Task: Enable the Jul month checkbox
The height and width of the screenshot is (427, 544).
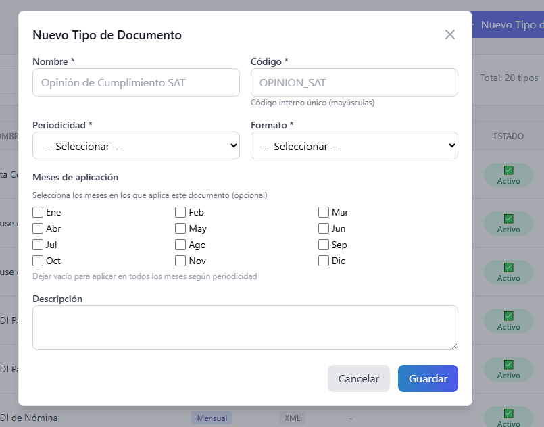Action: [x=38, y=245]
